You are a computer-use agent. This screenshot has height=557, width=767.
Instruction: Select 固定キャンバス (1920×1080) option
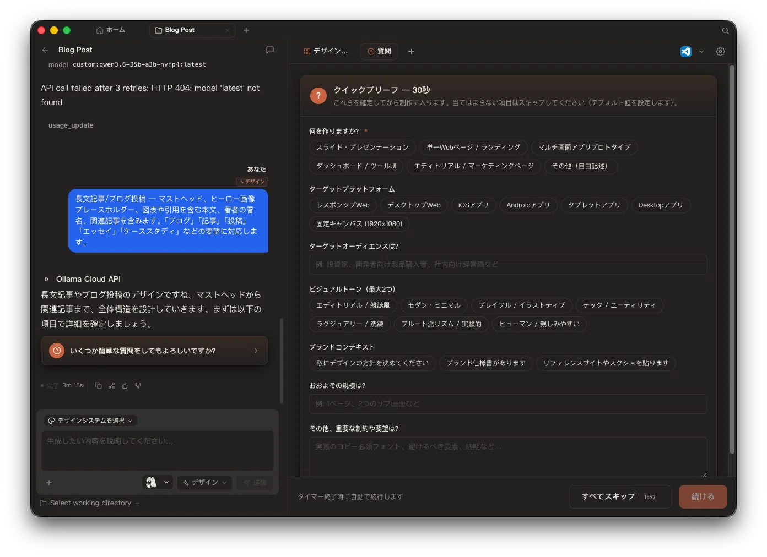pyautogui.click(x=359, y=224)
